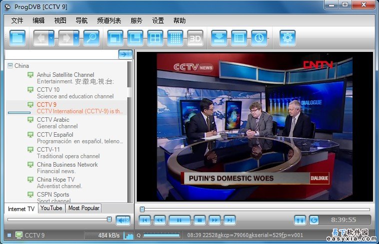Click the channel search input field

(61, 54)
